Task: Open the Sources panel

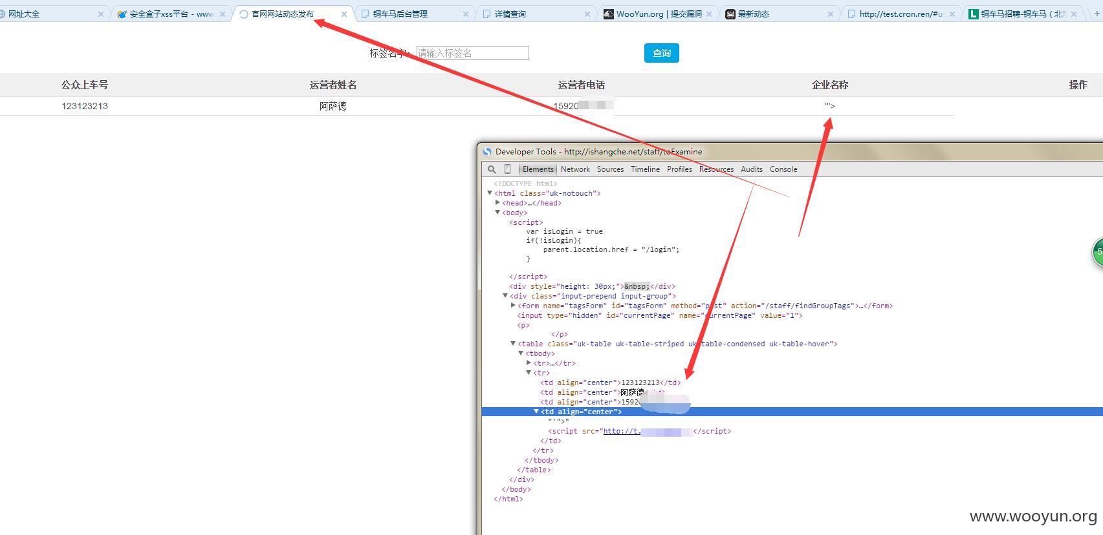Action: click(x=610, y=169)
